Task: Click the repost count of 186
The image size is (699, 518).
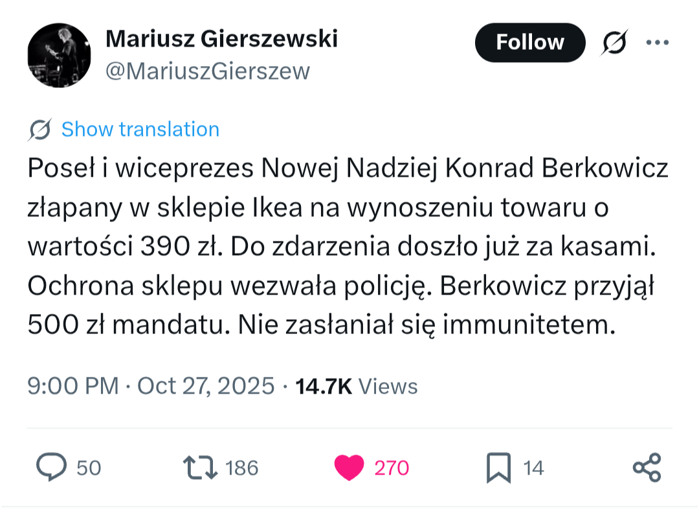Action: coord(243,468)
